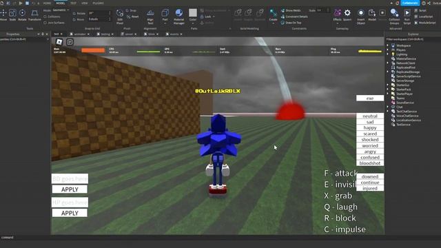Image resolution: width=441 pixels, height=248 pixels.
Task: Click the bloodshot emotion button
Action: pyautogui.click(x=370, y=163)
